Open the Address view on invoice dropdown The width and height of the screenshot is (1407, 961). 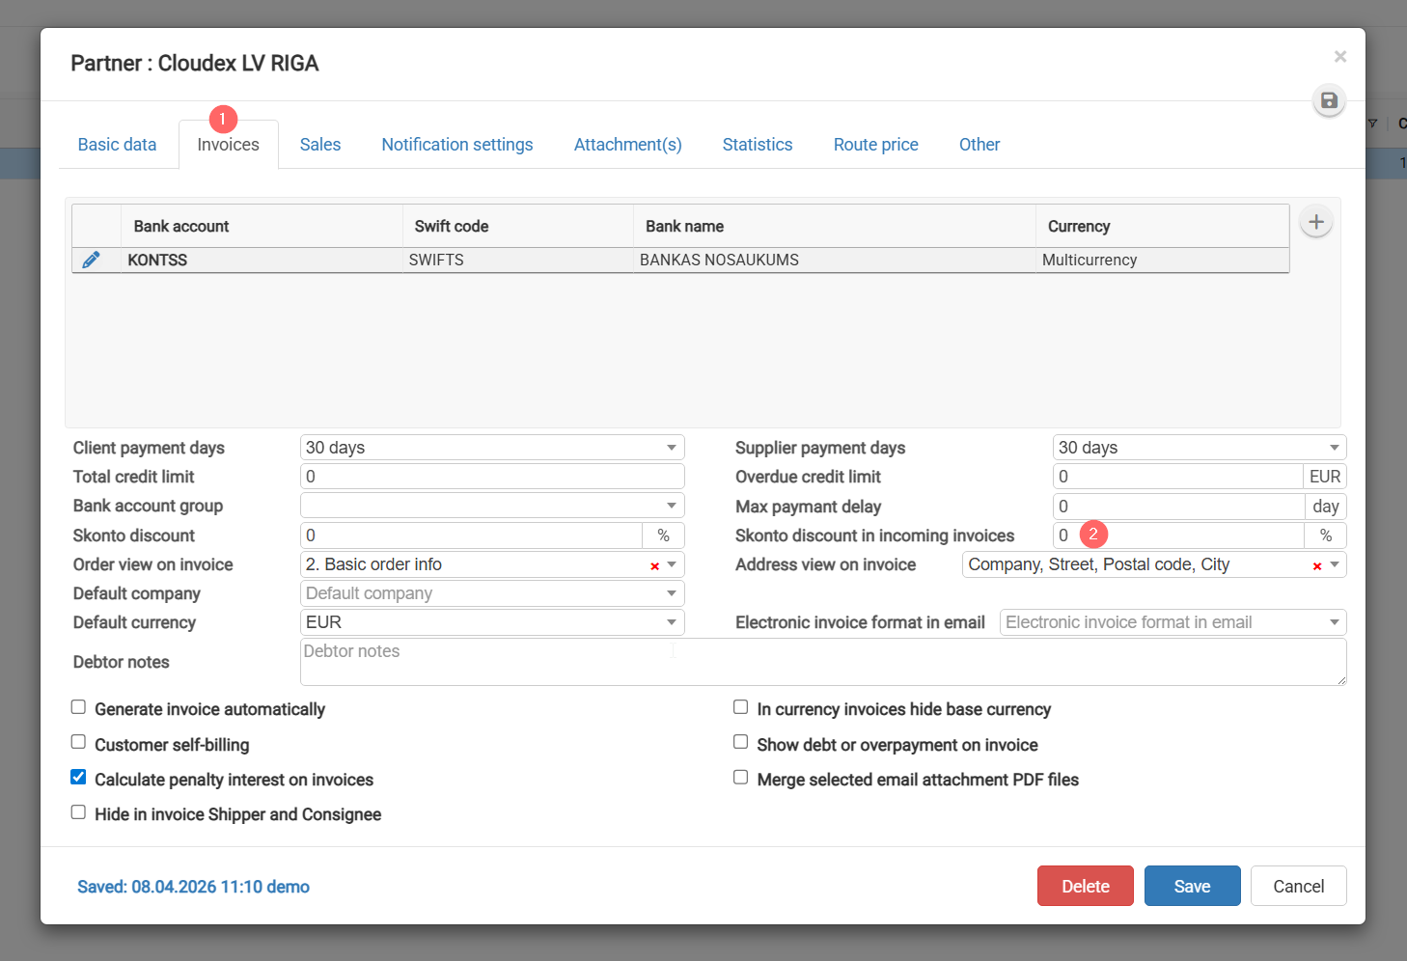pos(1335,564)
